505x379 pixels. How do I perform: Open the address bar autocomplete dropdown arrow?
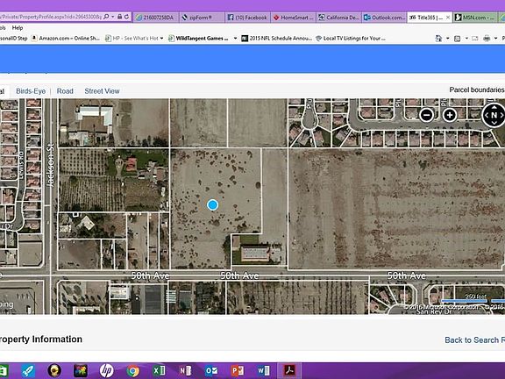pyautogui.click(x=113, y=17)
